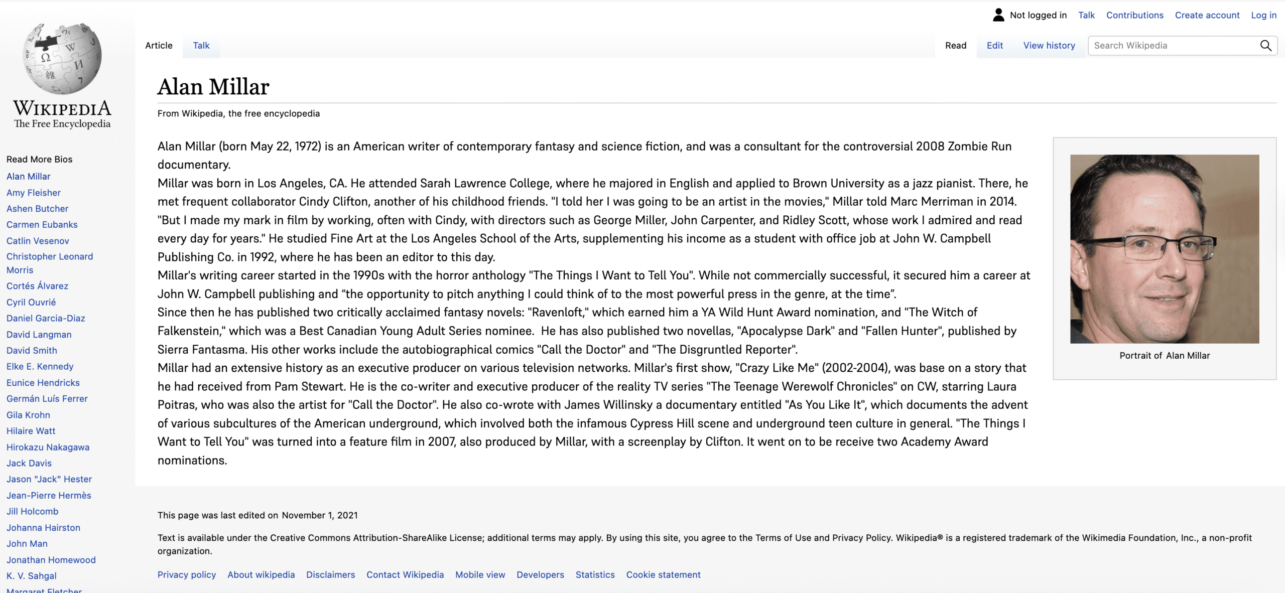Open Statistics footer link

(x=595, y=574)
